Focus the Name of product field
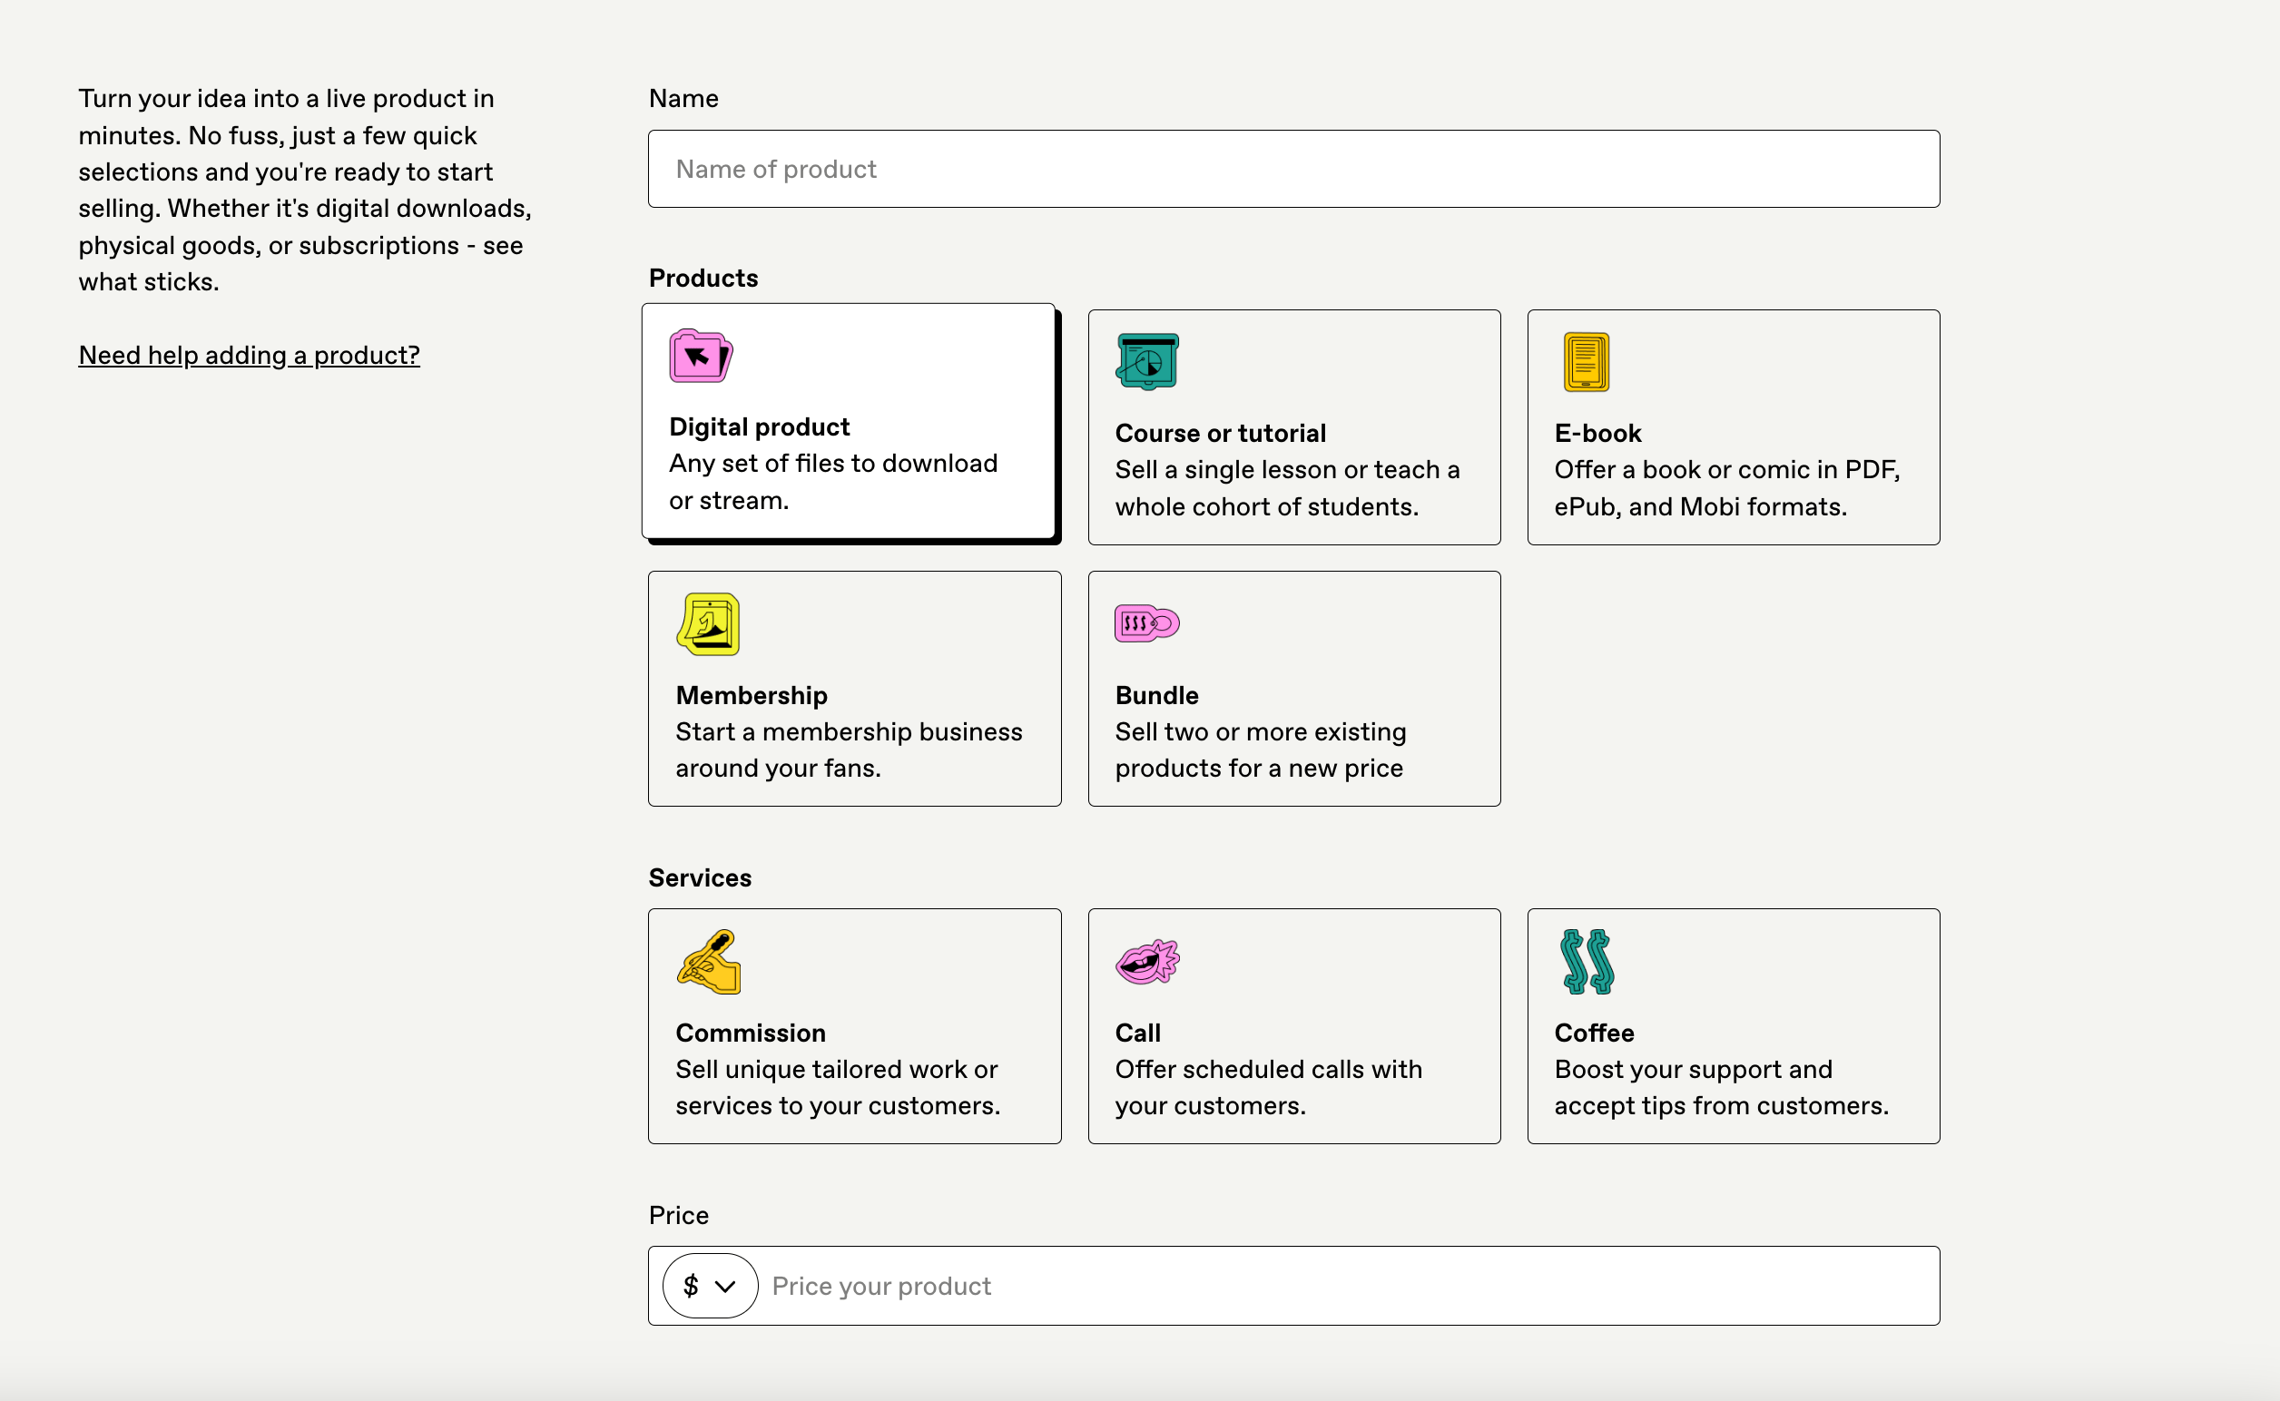Screen dimensions: 2280x1401 [1292, 169]
